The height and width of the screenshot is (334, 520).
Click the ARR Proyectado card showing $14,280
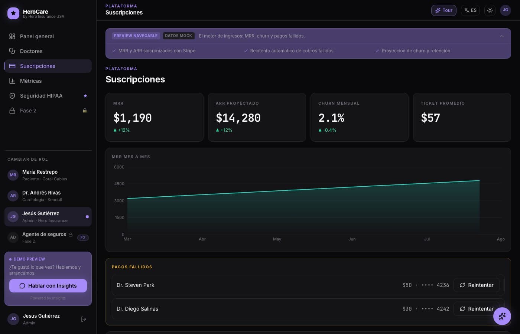[257, 117]
